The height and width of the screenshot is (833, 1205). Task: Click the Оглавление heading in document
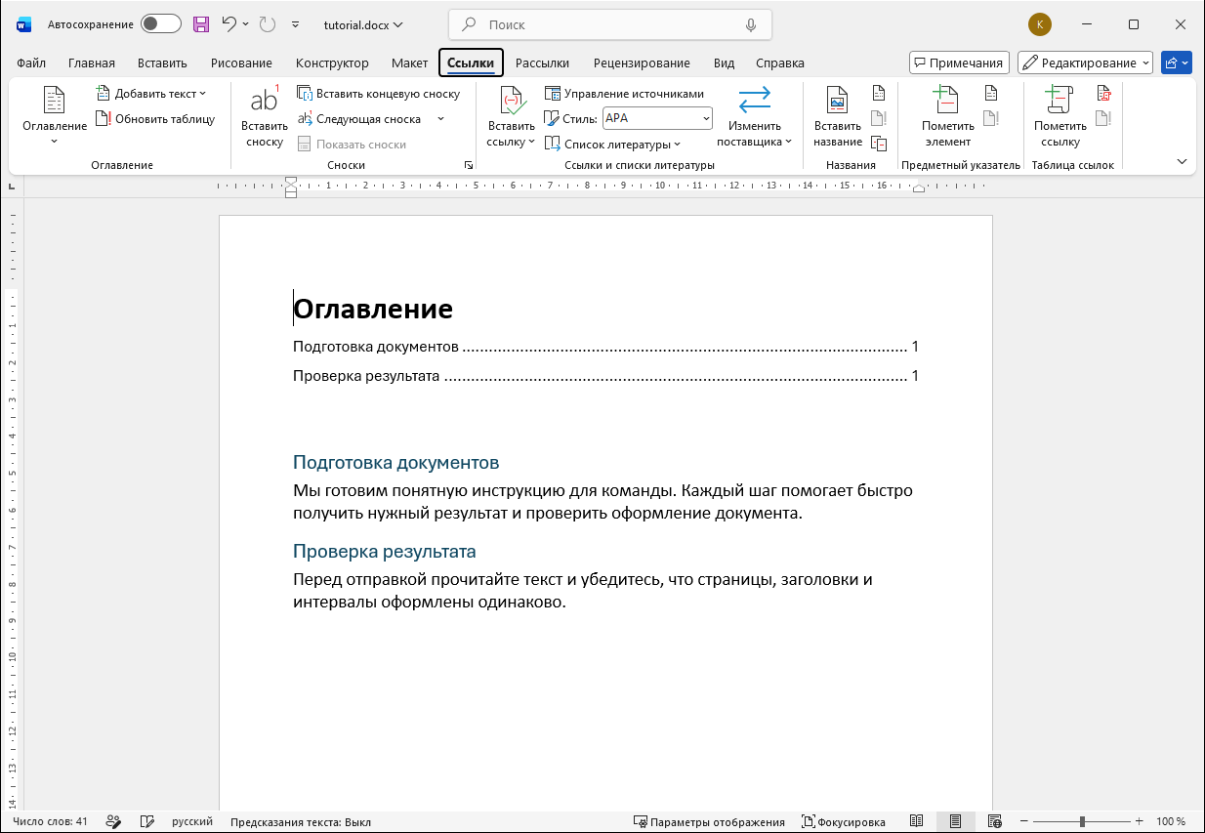pyautogui.click(x=373, y=310)
